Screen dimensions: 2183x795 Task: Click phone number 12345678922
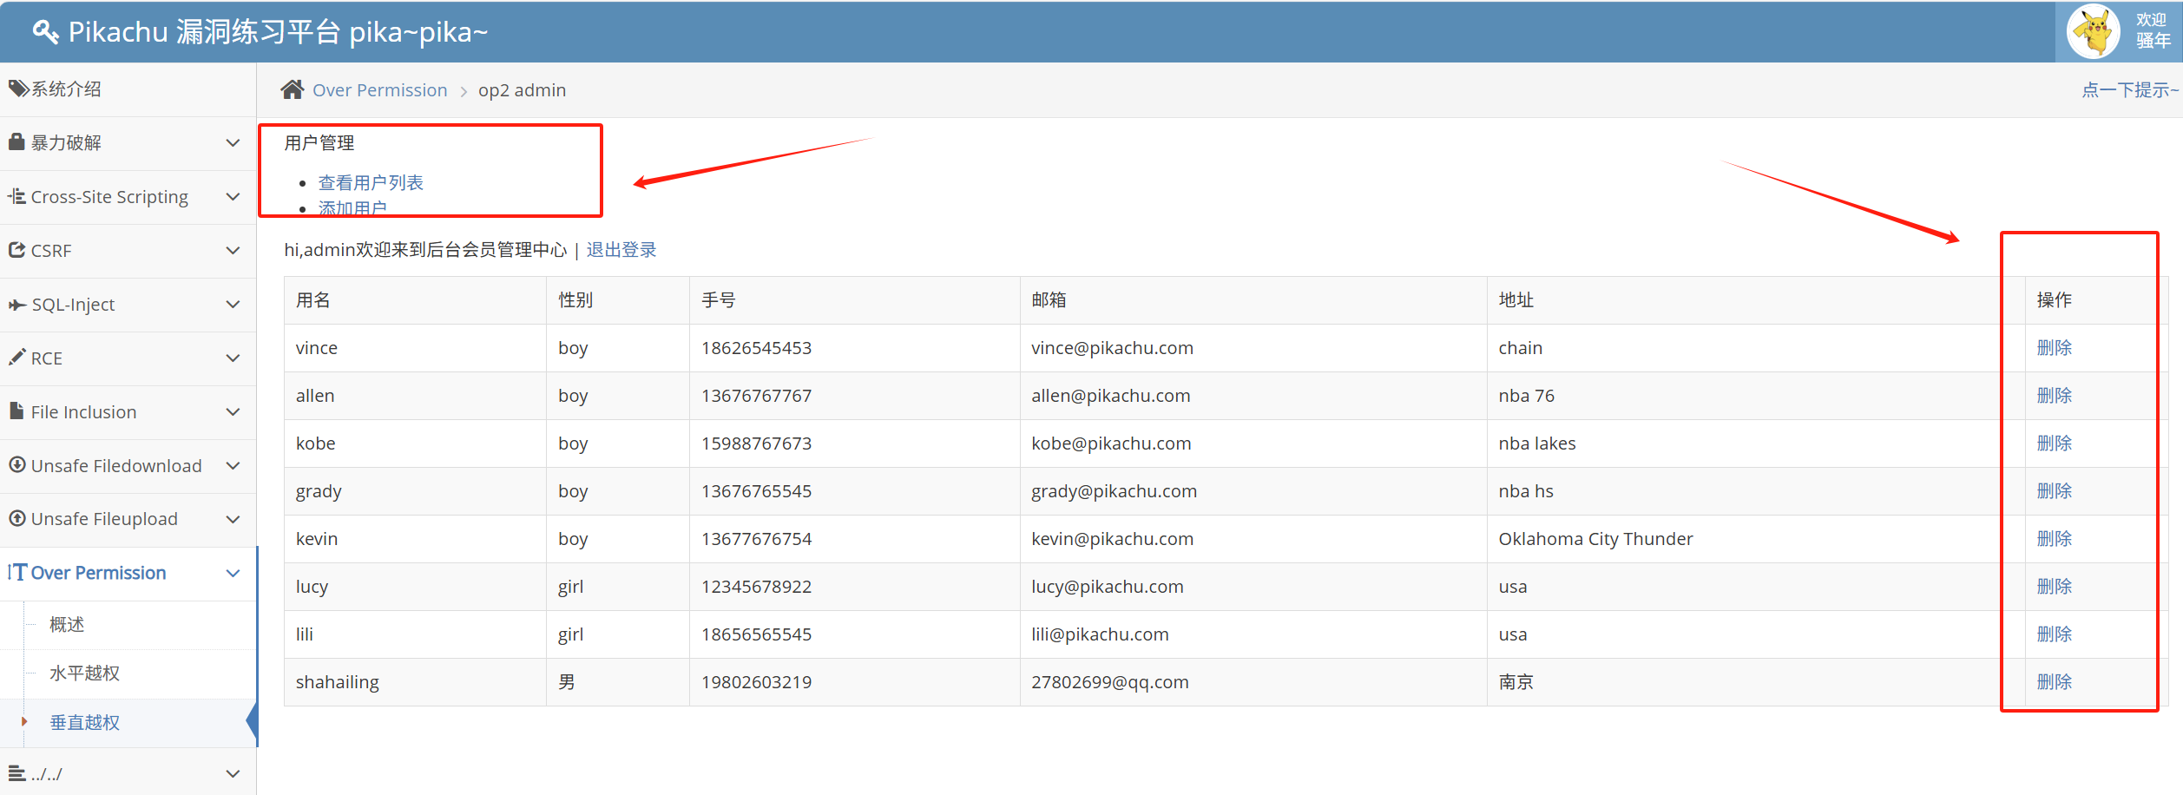pyautogui.click(x=756, y=587)
